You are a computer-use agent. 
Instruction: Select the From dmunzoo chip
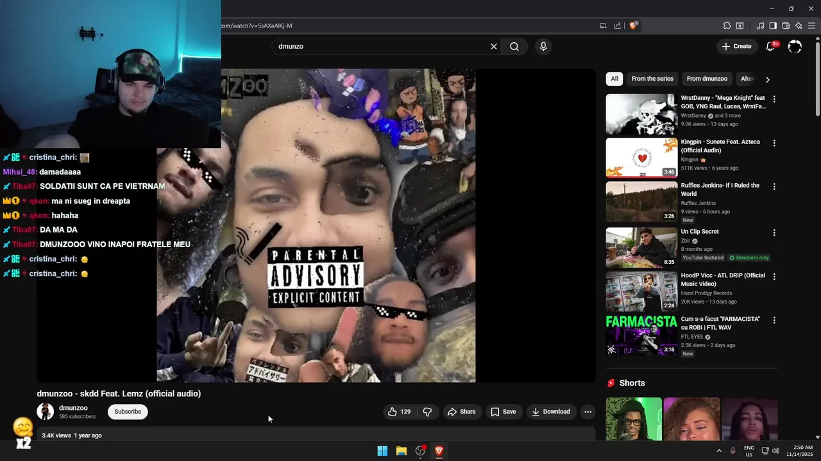click(707, 79)
